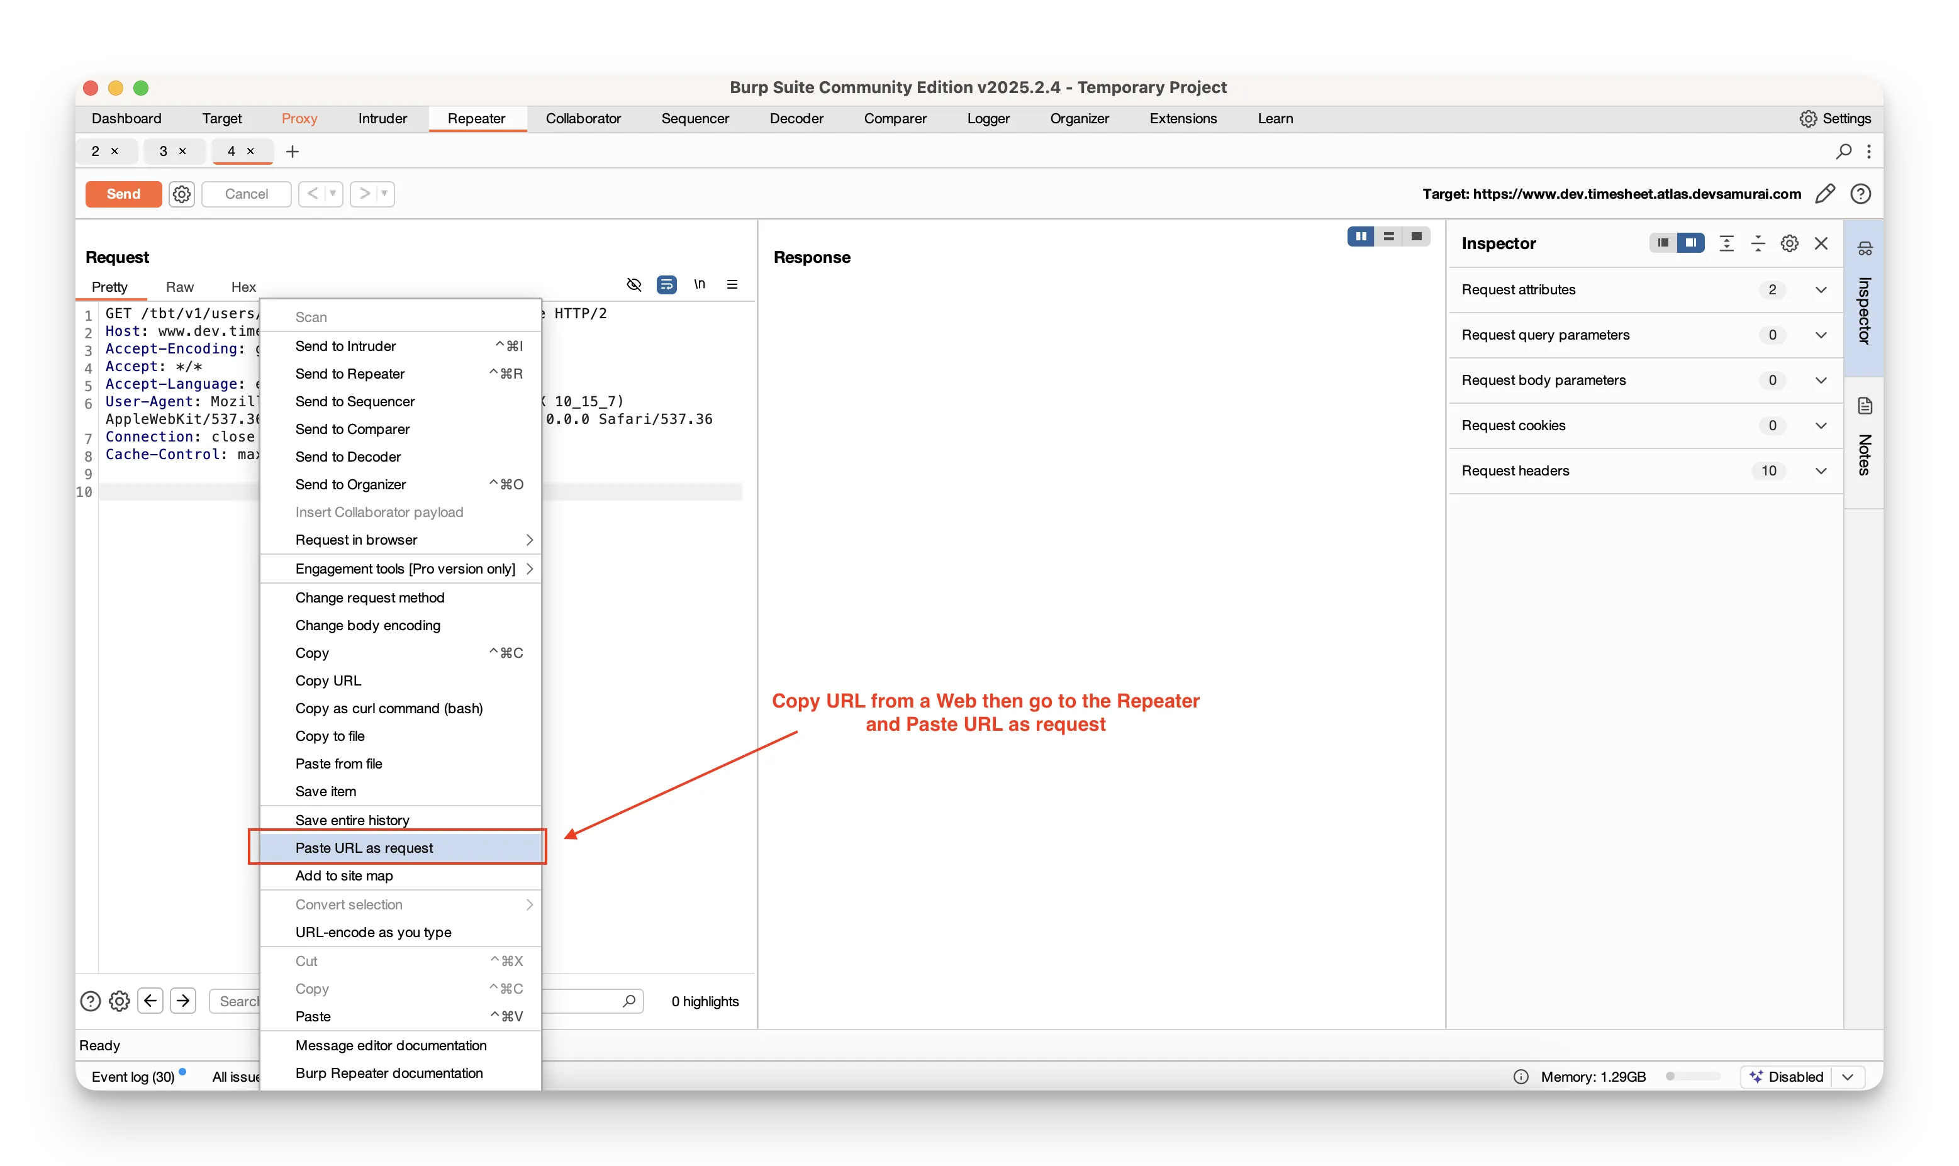Open the Inspector settings gear
Image resolution: width=1959 pixels, height=1166 pixels.
click(x=1789, y=243)
